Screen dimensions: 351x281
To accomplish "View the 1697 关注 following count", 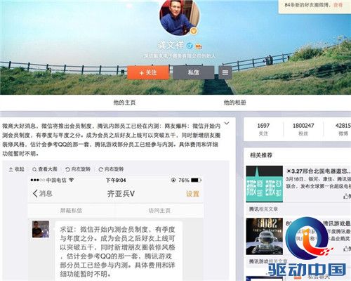I will pos(263,129).
